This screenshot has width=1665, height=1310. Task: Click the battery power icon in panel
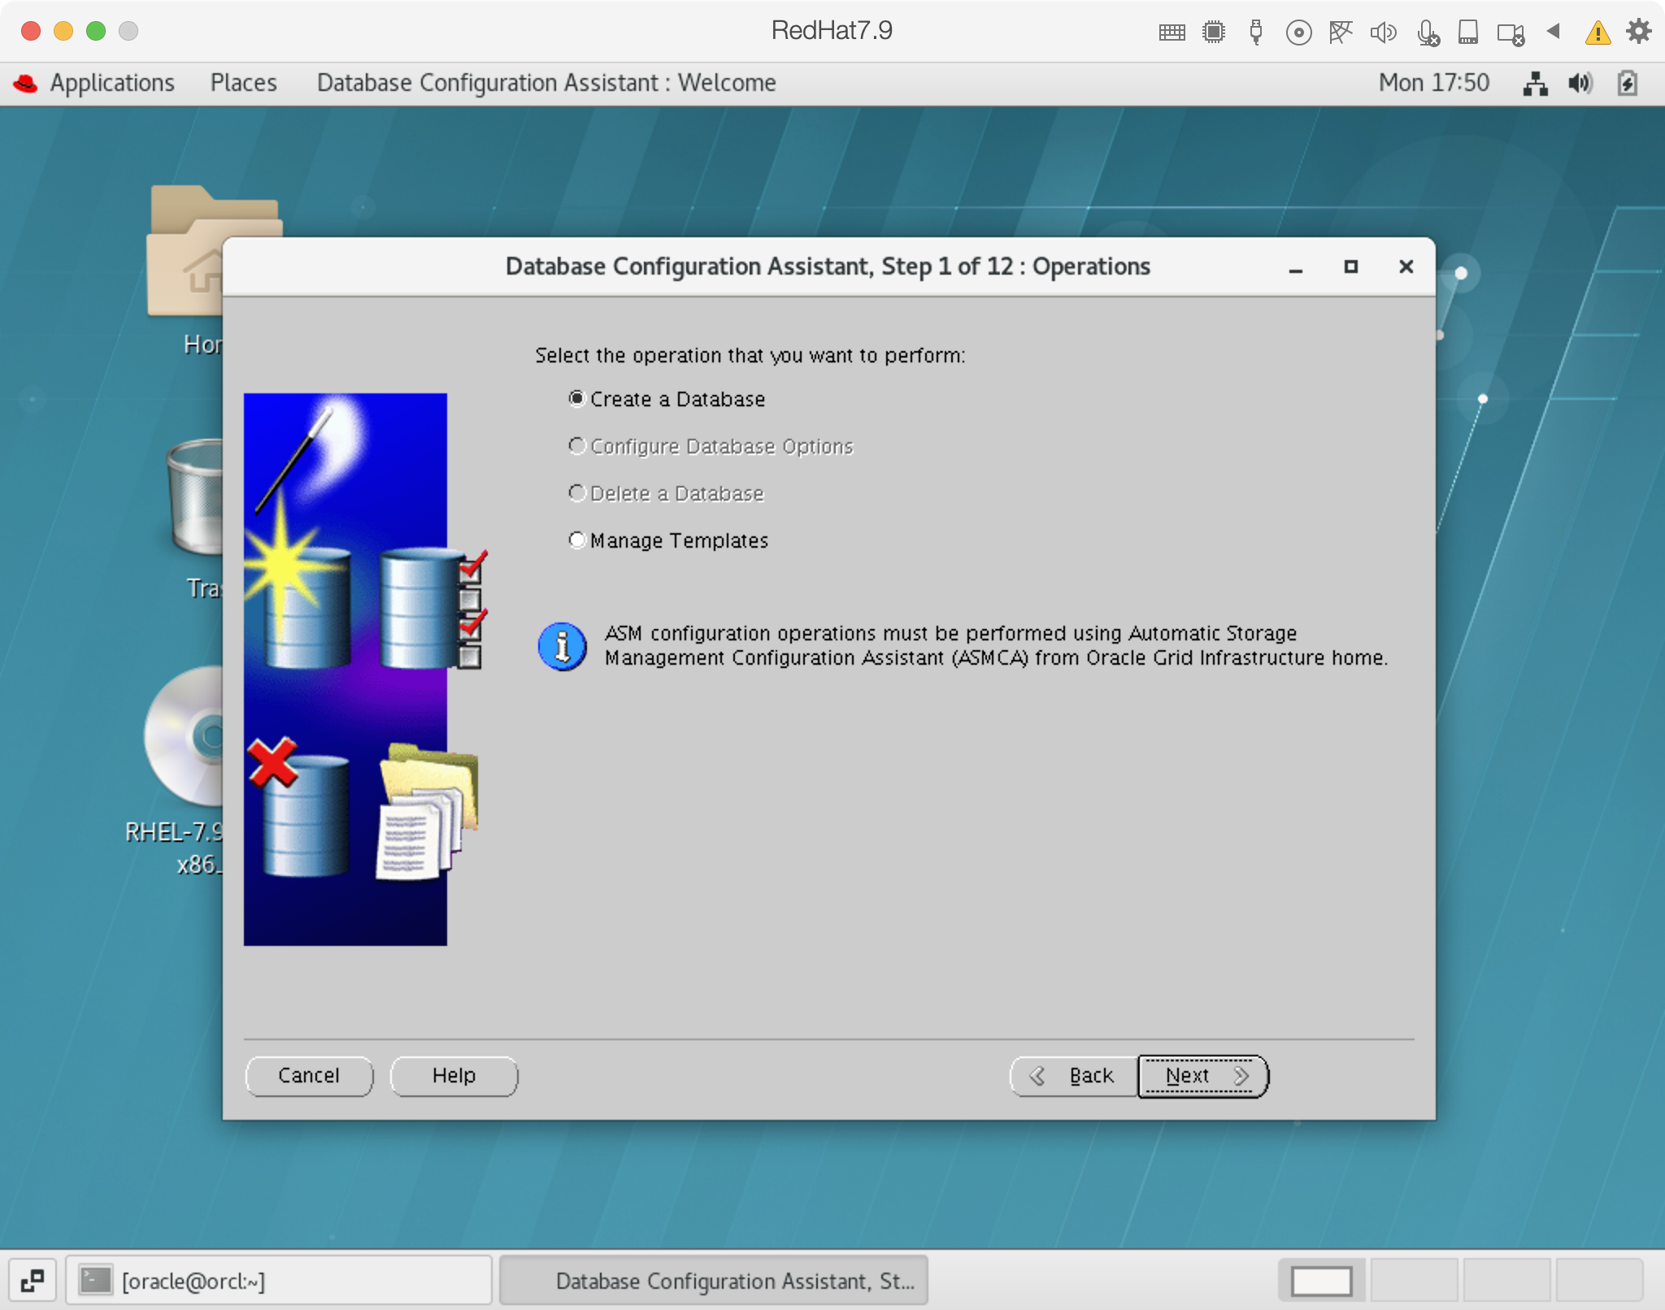point(1628,83)
